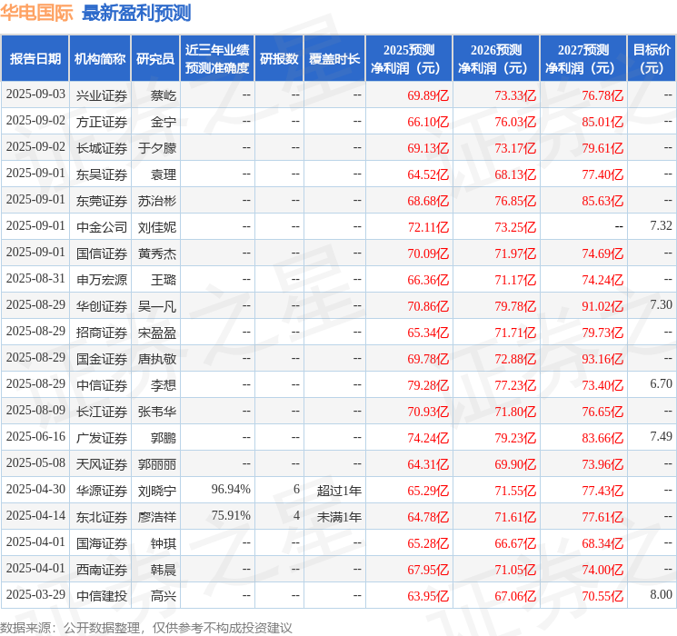Click the 数据来源 footer disclaimer
Screen dimensions: 677x636
point(146,627)
